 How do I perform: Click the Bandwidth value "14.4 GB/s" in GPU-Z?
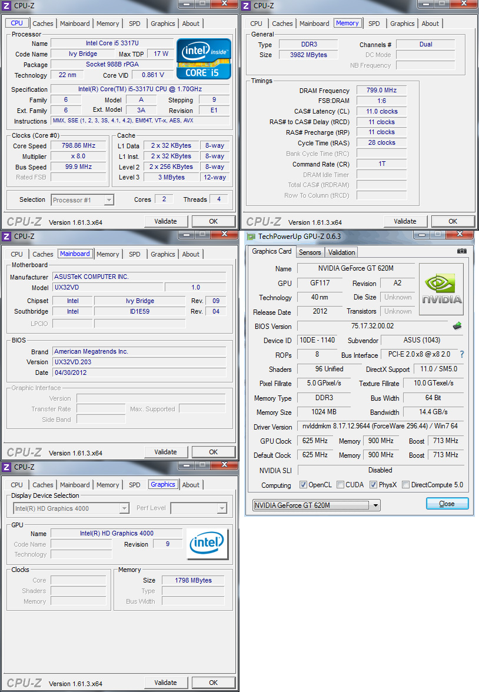433,412
